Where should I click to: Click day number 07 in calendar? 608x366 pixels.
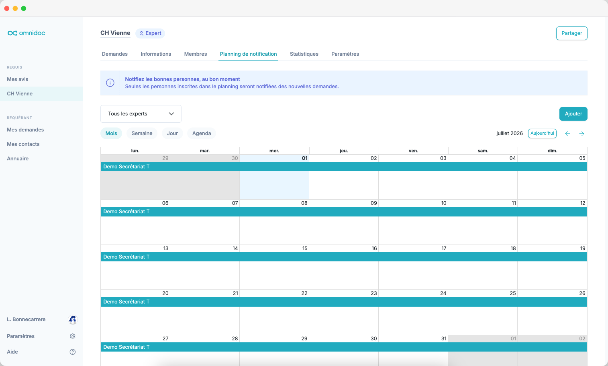(x=235, y=203)
